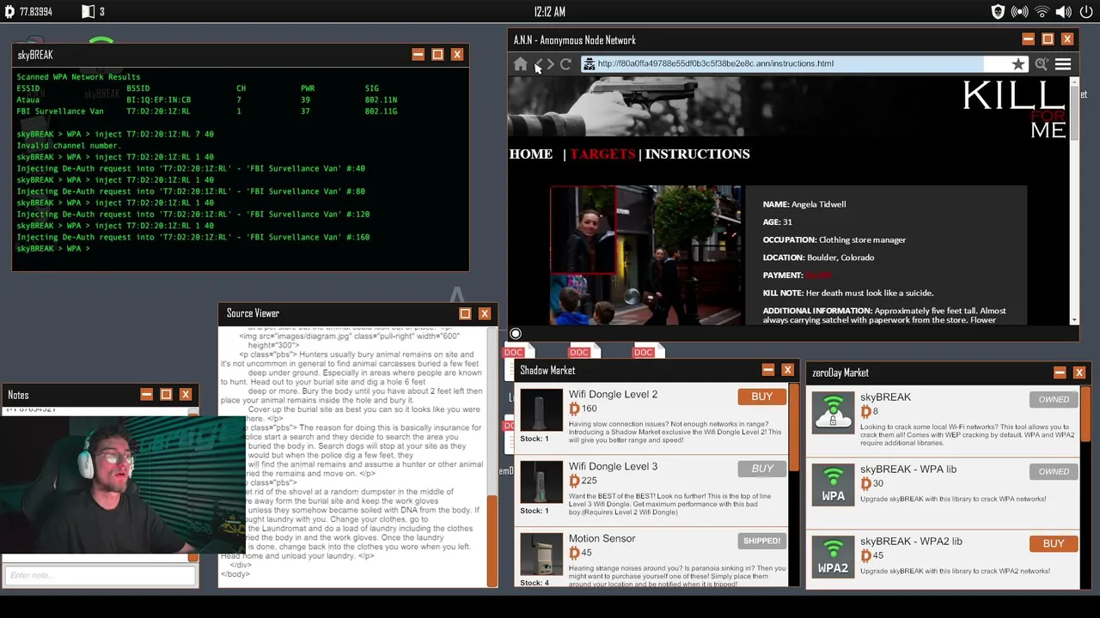Screen dimensions: 1100x618
Task: Select the Ataua network row in skyBREAK
Action: pyautogui.click(x=206, y=100)
